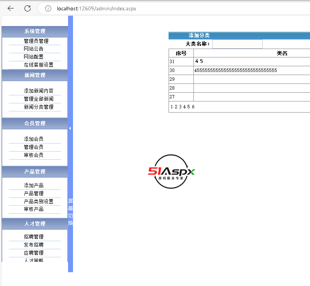Open 审核会员 in the sidebar

[x=34, y=155]
